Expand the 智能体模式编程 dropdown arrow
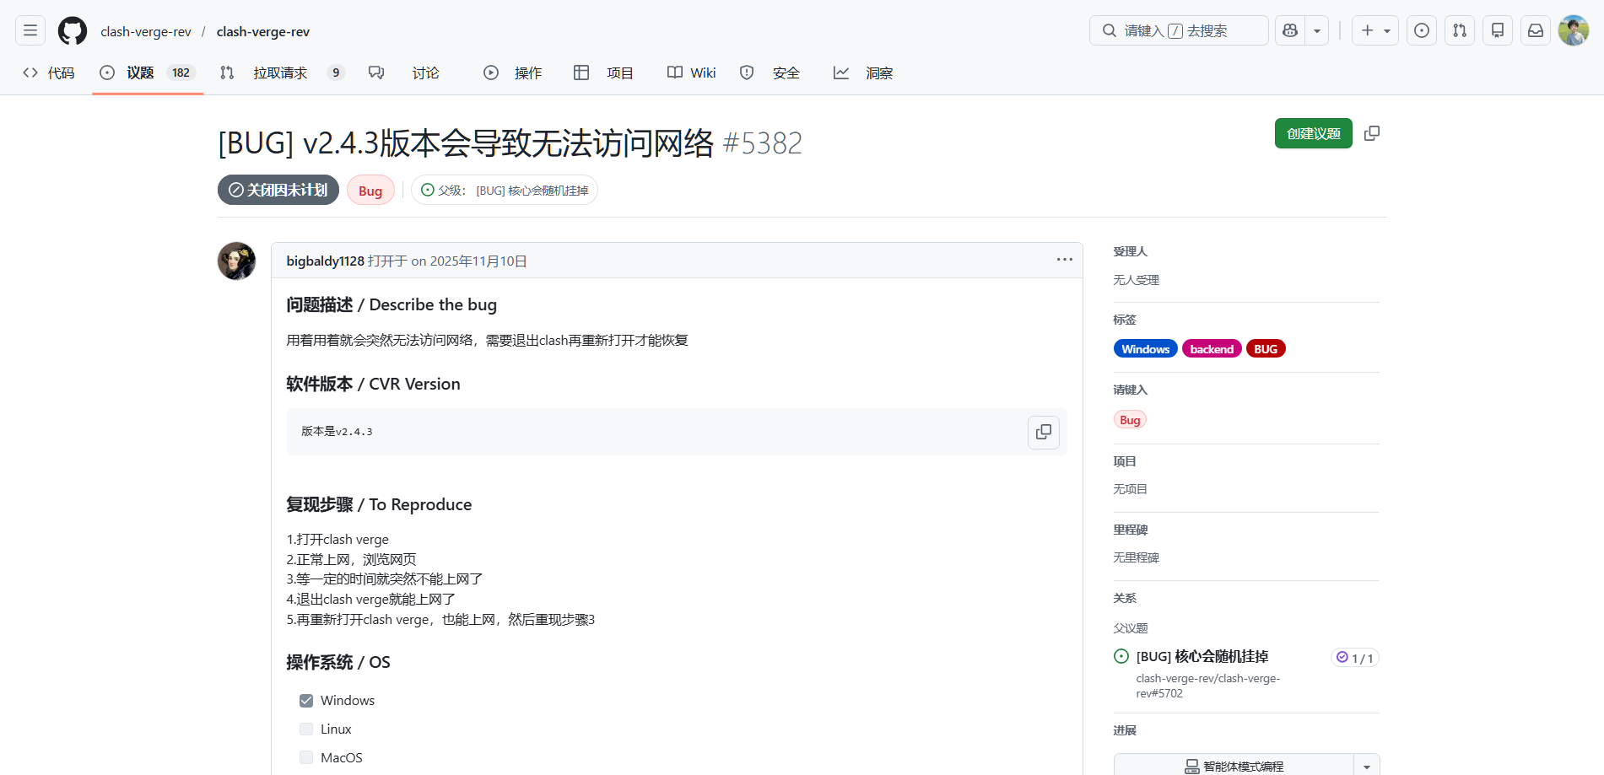Viewport: 1604px width, 775px height. pyautogui.click(x=1367, y=766)
